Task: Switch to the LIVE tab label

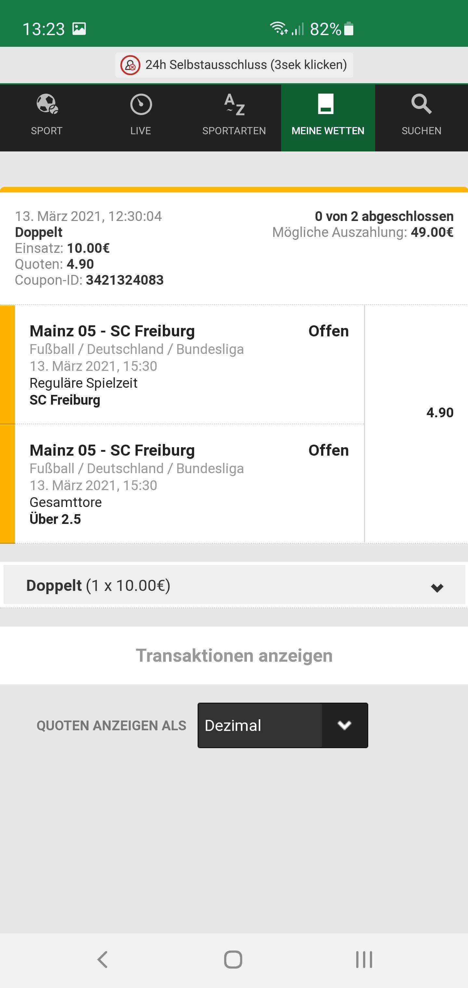Action: pyautogui.click(x=140, y=131)
